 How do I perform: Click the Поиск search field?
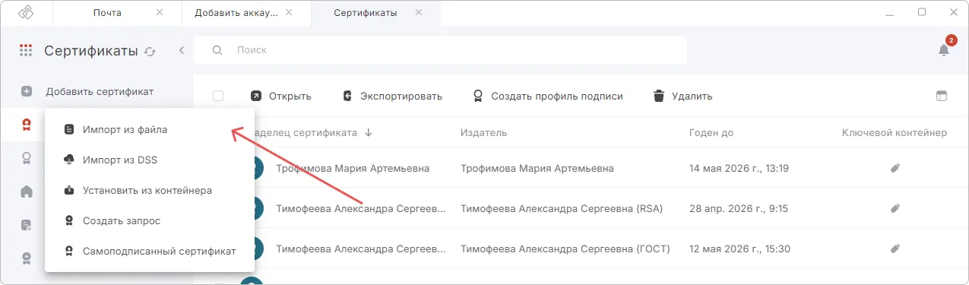point(441,50)
